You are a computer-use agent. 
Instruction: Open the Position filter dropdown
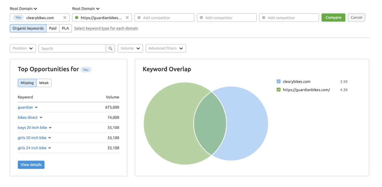pyautogui.click(x=23, y=48)
